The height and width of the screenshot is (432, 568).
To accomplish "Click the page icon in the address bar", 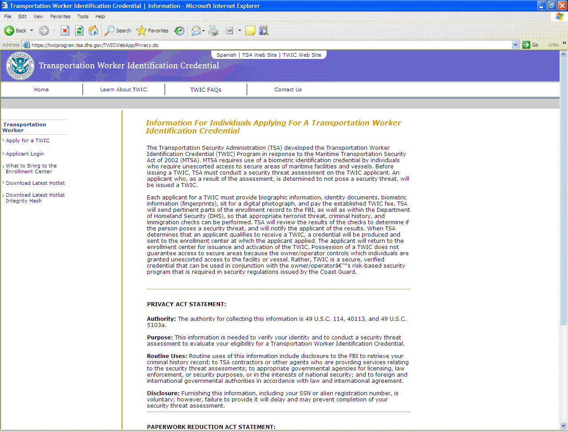I will (x=27, y=45).
